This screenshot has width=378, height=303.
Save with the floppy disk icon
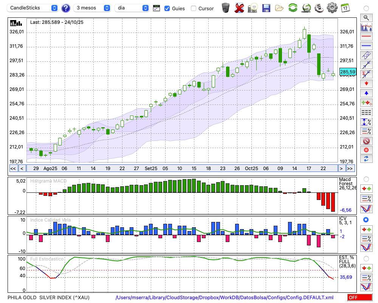266,8
